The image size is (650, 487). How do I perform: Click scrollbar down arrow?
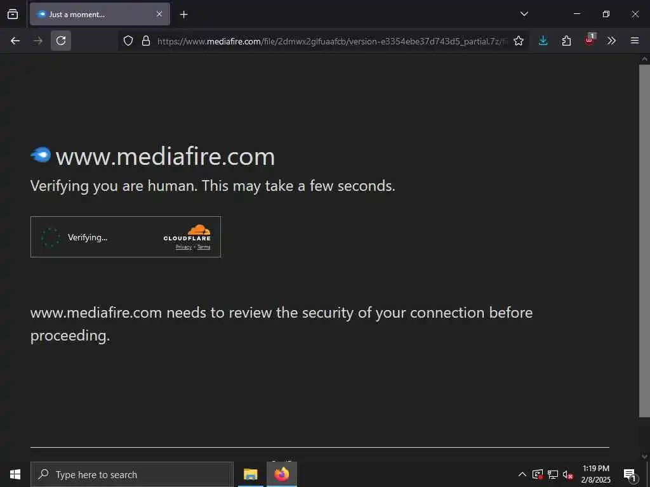click(x=644, y=457)
